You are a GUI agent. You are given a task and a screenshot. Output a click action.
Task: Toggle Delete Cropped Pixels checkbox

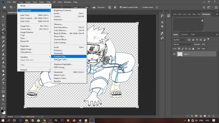[x=121, y=8]
